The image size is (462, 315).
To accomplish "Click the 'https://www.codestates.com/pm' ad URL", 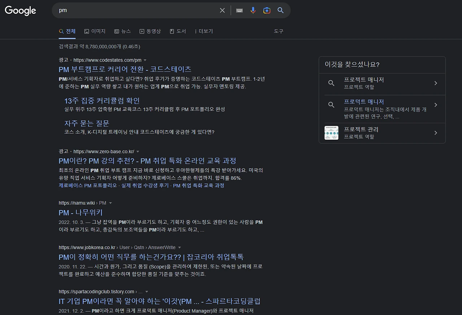I will tap(107, 60).
